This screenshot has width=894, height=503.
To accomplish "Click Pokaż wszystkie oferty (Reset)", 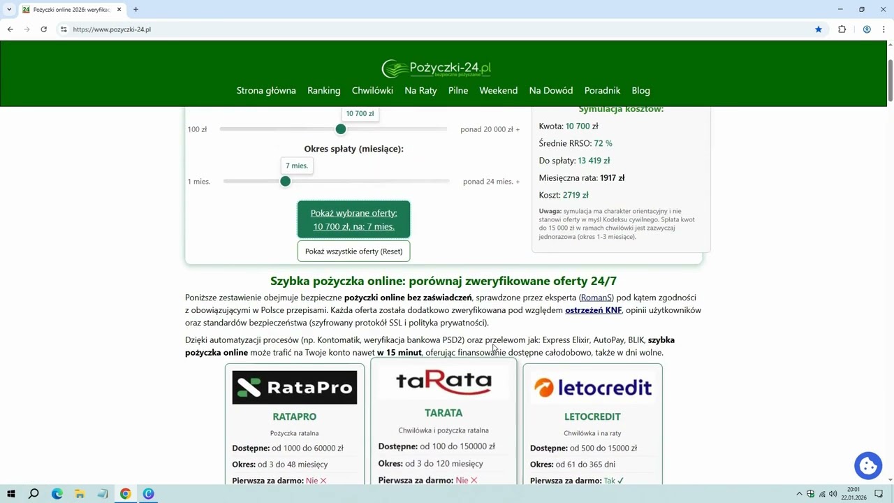I will (x=353, y=251).
